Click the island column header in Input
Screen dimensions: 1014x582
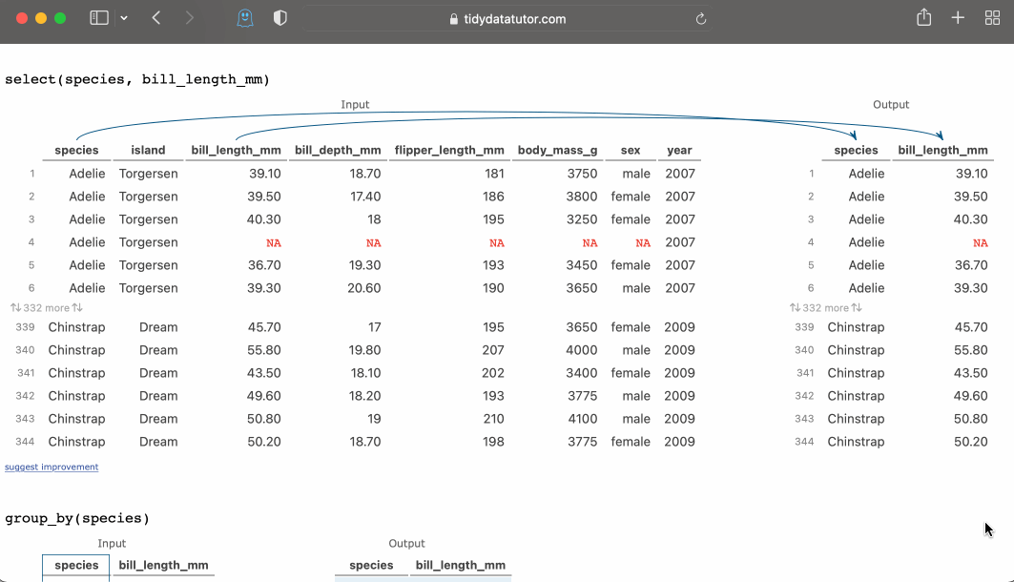tap(148, 150)
